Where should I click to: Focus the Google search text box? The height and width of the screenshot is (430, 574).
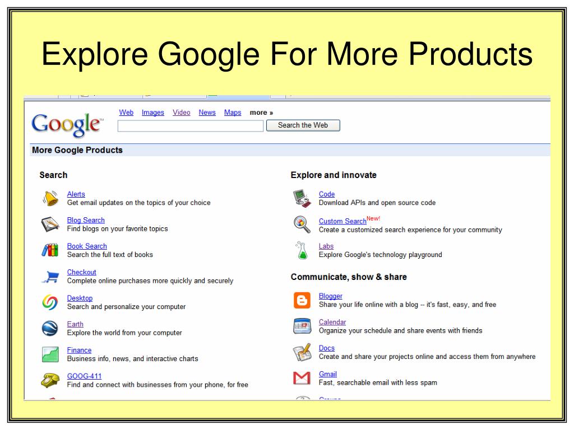(x=191, y=126)
